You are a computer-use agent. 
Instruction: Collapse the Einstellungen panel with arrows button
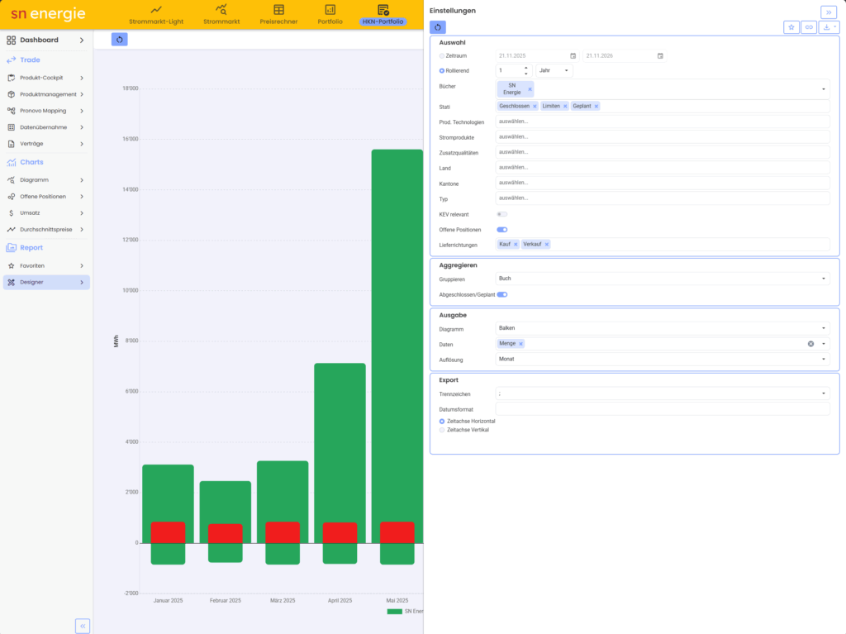[x=828, y=12]
